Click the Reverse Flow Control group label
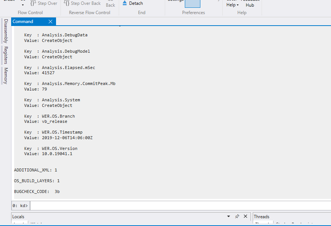This screenshot has width=331, height=226. [89, 13]
